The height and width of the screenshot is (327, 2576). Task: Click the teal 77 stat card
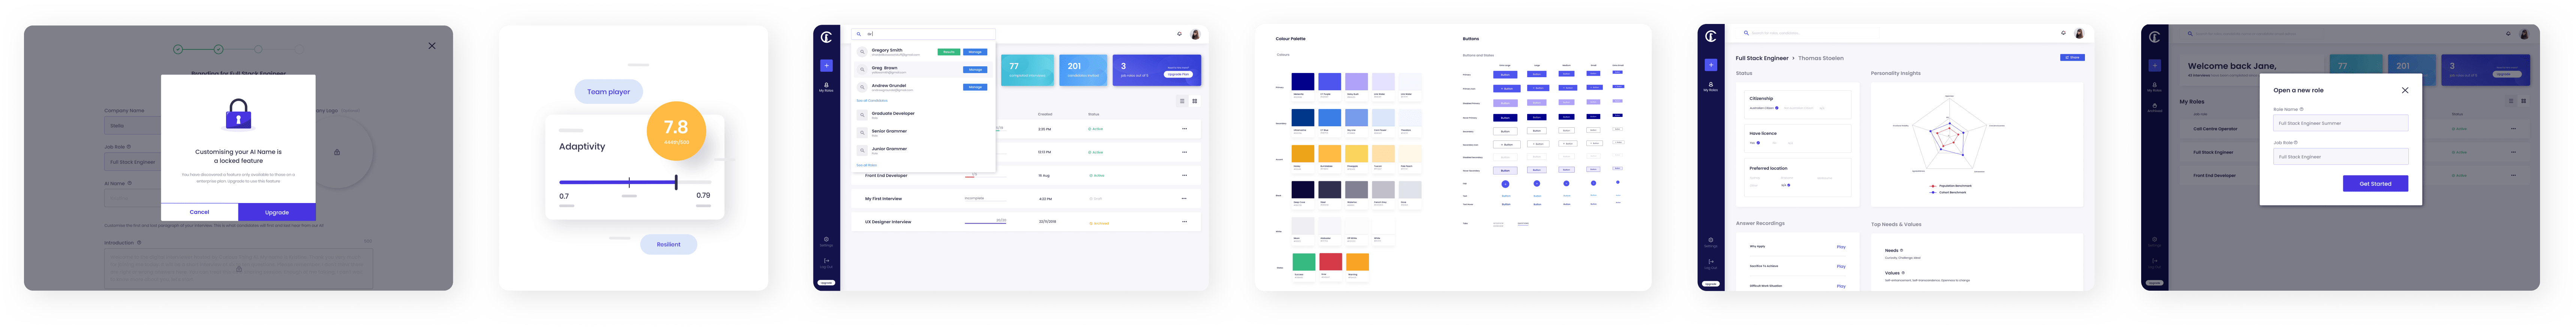(x=1027, y=70)
